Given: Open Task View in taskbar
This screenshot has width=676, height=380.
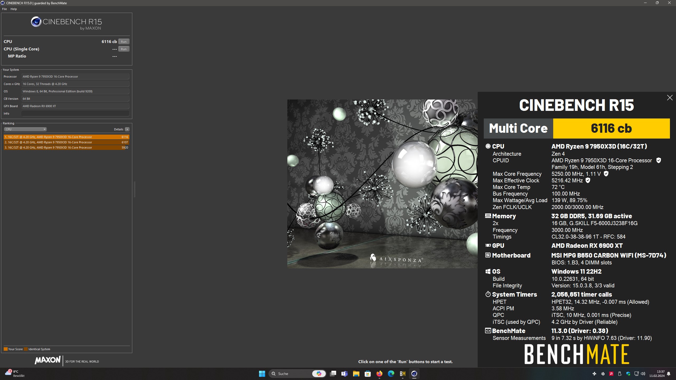Looking at the screenshot, I should (x=333, y=374).
